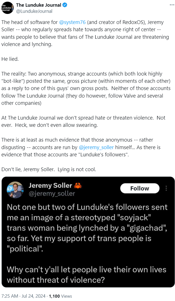This screenshot has width=175, height=301.
Task: Click the "Why can't y'all" paragraph in quote
Action: pos(86,274)
